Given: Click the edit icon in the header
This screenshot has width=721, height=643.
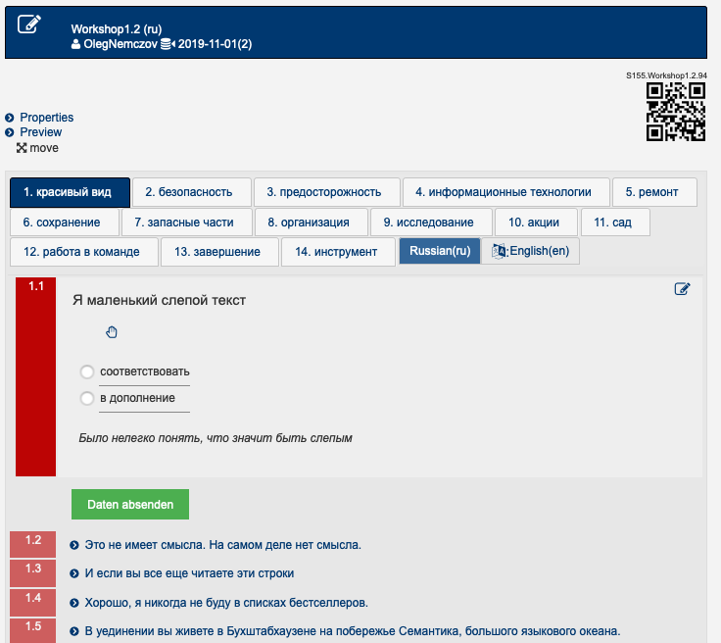Looking at the screenshot, I should [30, 25].
